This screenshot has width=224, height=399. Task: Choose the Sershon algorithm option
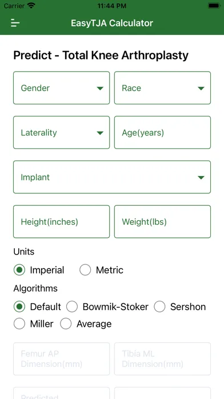click(159, 307)
